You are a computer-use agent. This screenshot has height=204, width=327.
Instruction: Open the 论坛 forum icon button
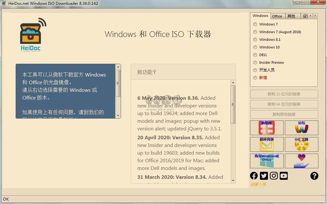[301, 128]
